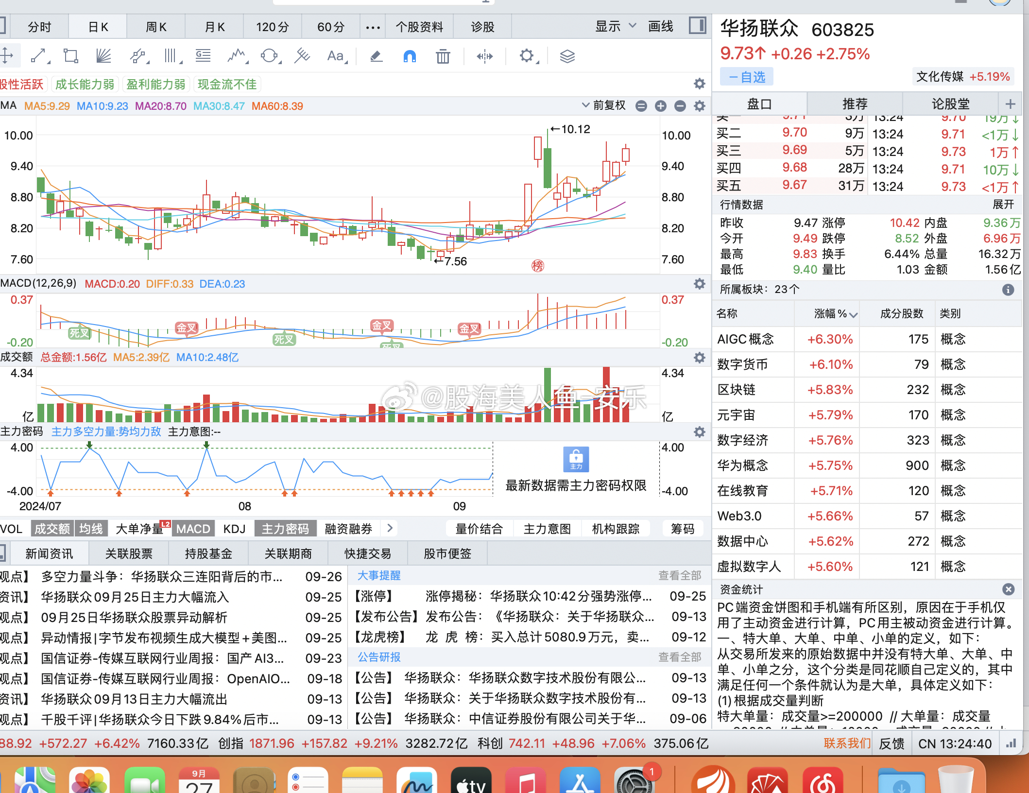Click the info icon beside 所属板块
Screen dimensions: 1029x793
click(x=1008, y=290)
